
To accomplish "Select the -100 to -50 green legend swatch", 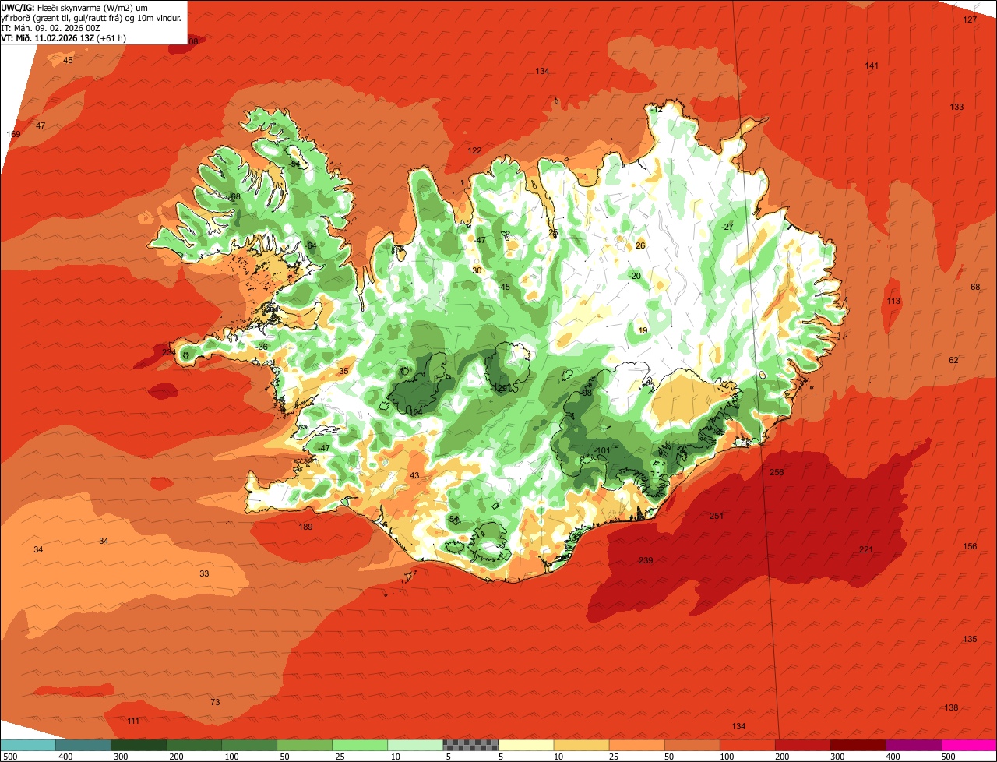I will pyautogui.click(x=248, y=745).
